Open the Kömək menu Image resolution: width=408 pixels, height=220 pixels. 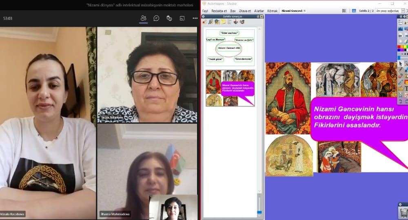click(272, 11)
